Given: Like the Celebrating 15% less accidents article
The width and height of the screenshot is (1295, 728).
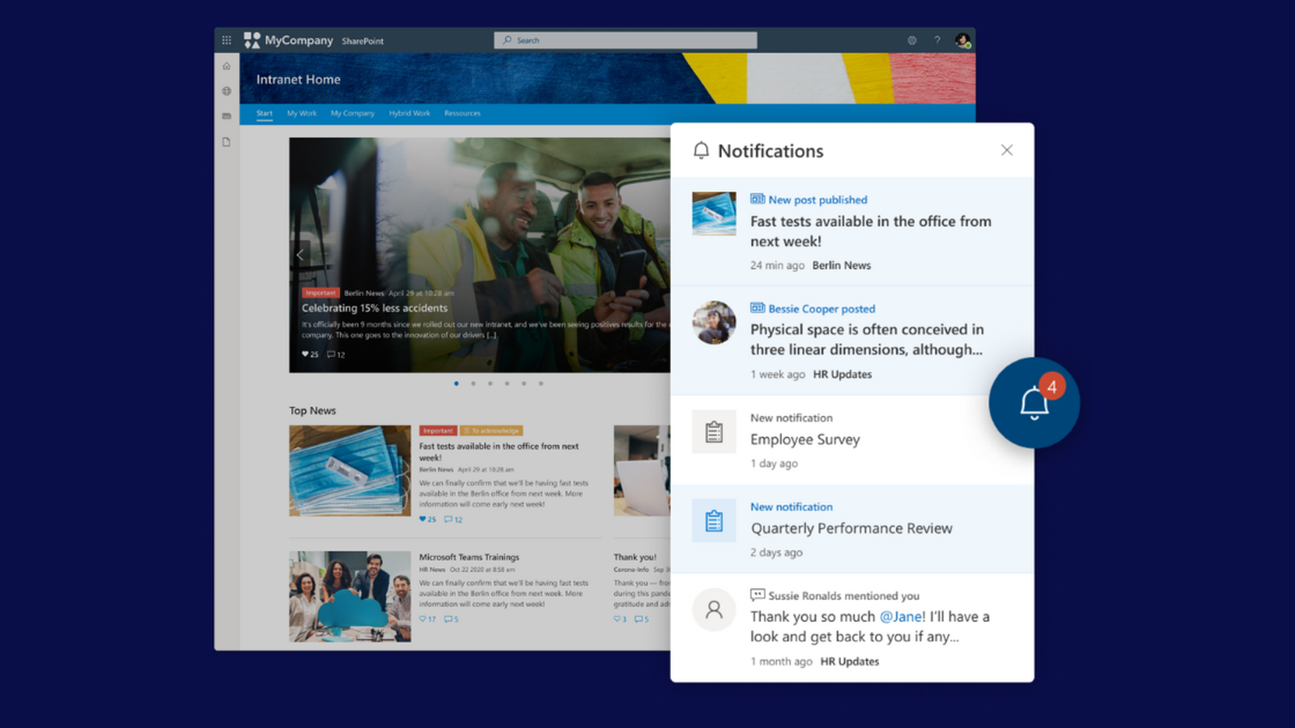Looking at the screenshot, I should point(310,354).
